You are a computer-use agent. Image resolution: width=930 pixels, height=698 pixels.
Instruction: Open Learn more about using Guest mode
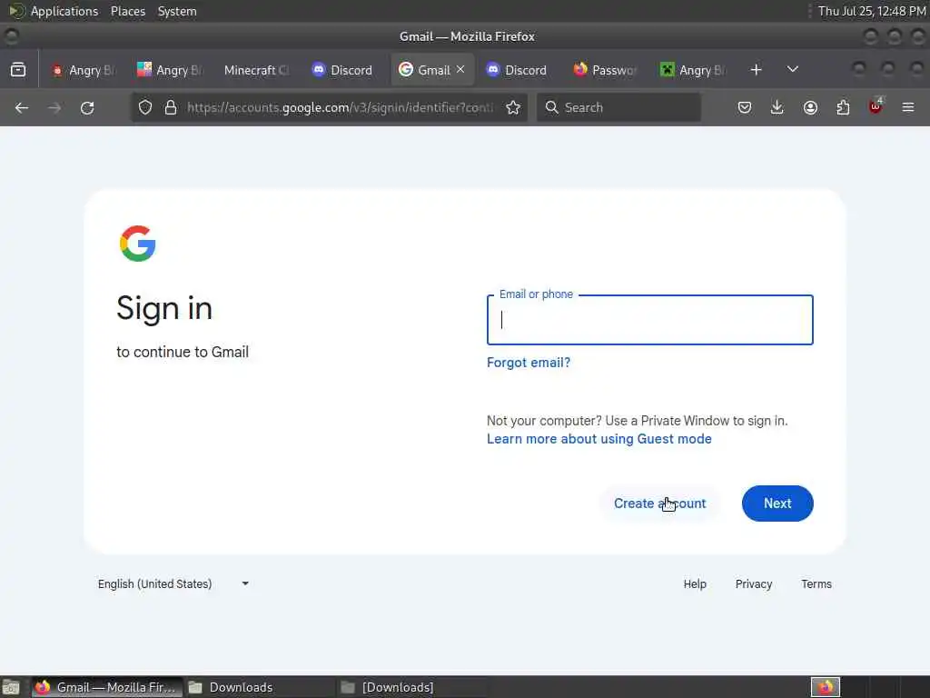pos(599,439)
